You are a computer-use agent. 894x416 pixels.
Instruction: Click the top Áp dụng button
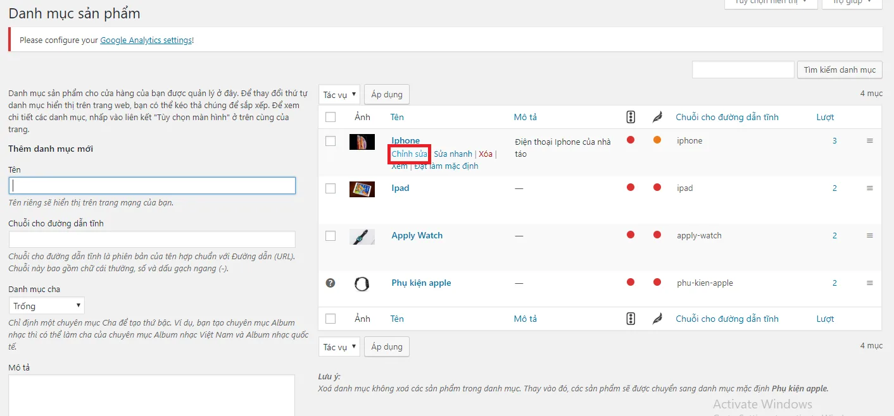(x=387, y=95)
